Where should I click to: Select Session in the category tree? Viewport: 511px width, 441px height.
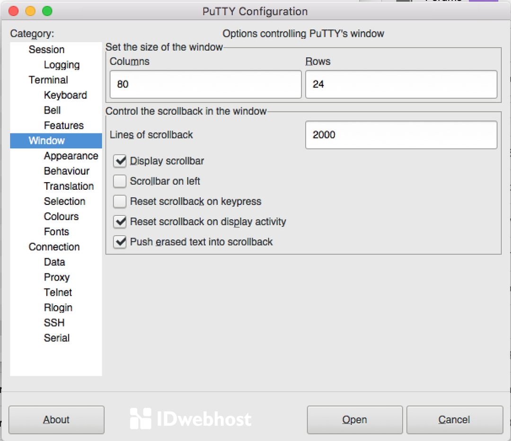46,50
